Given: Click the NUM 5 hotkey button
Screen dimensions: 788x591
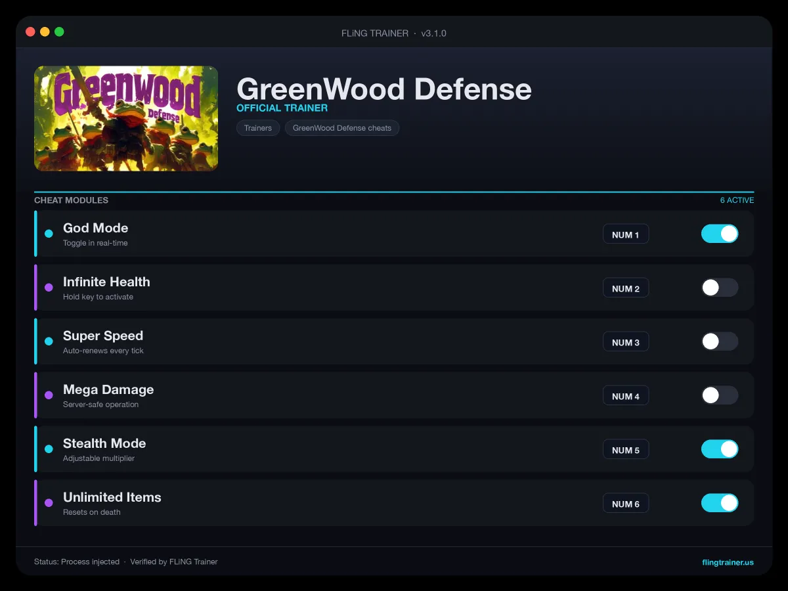Looking at the screenshot, I should pyautogui.click(x=626, y=450).
